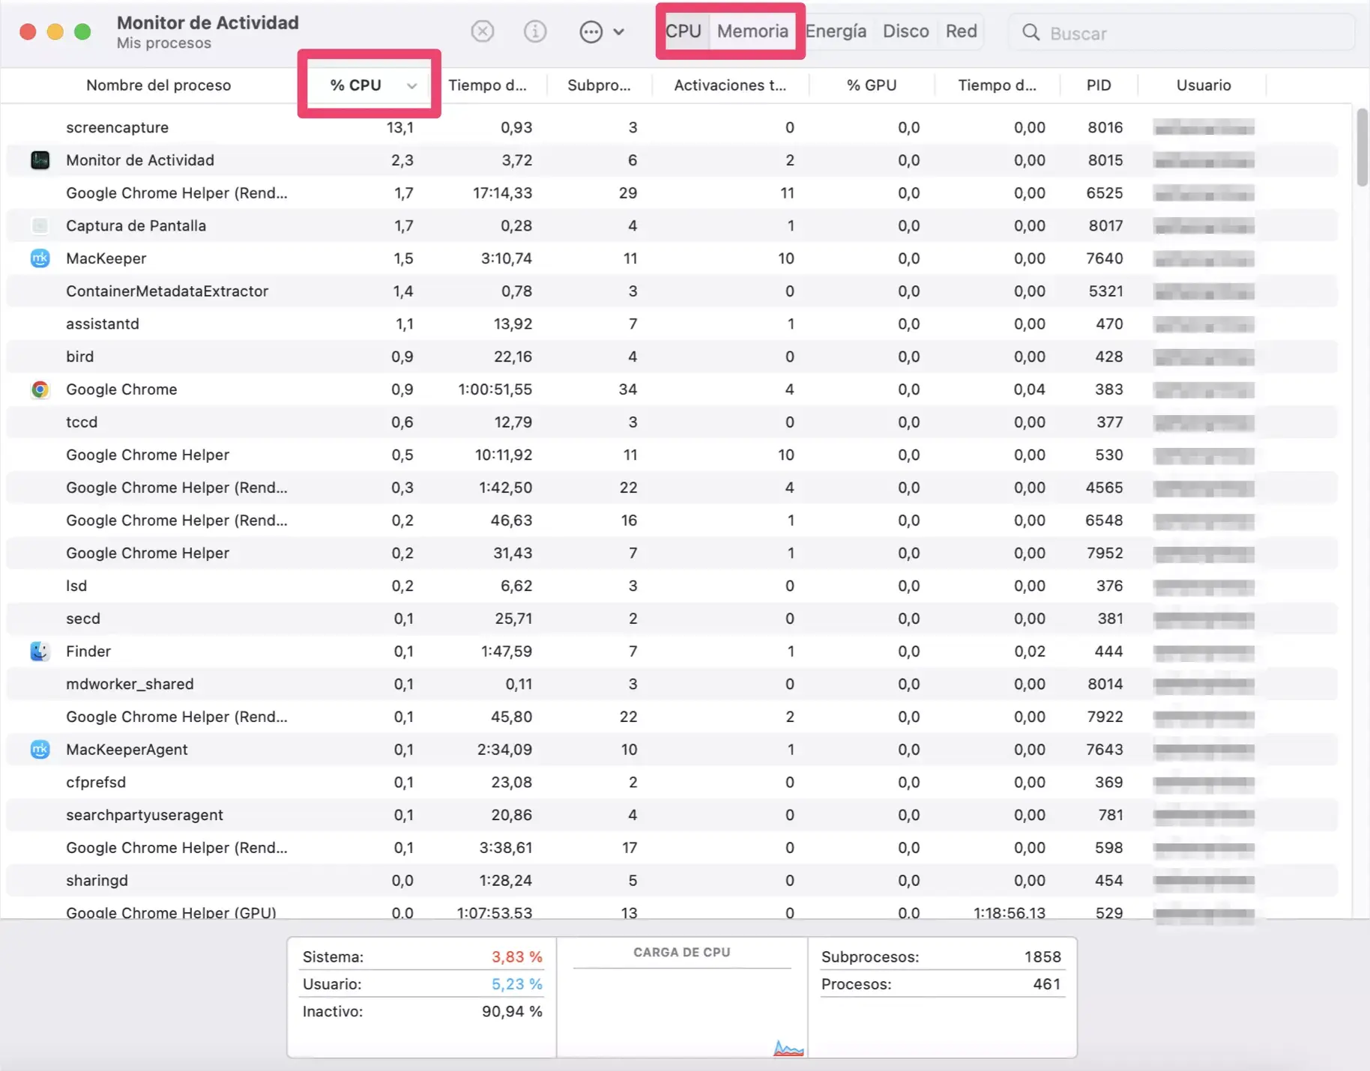Screen dimensions: 1370x1071
Task: Select the Google Chrome app icon
Action: 40,389
